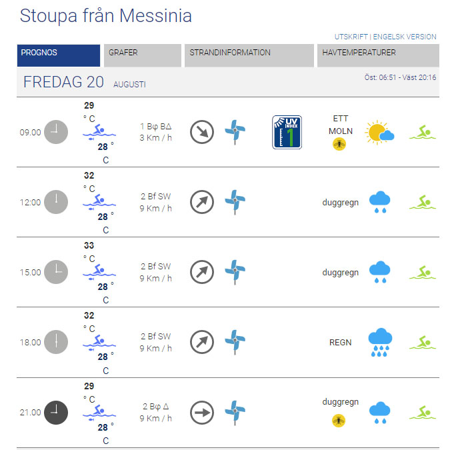Click the sun-and-cloud weather icon at 09.00
Viewport: 450px width, 450px height.
coord(379,132)
